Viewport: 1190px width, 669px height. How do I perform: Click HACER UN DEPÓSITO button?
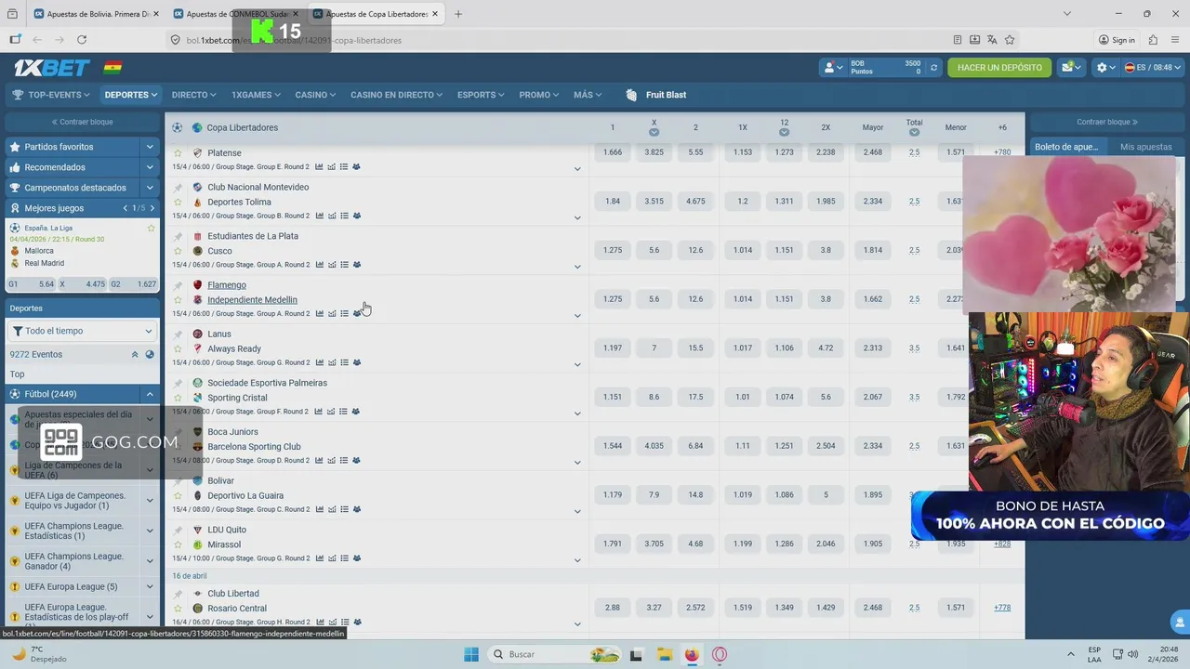[x=999, y=68]
